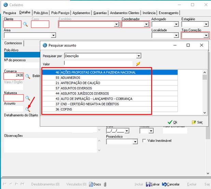Screen dimensions: 211x189
Task: Click the lightning bolt search icon
Action: [138, 64]
